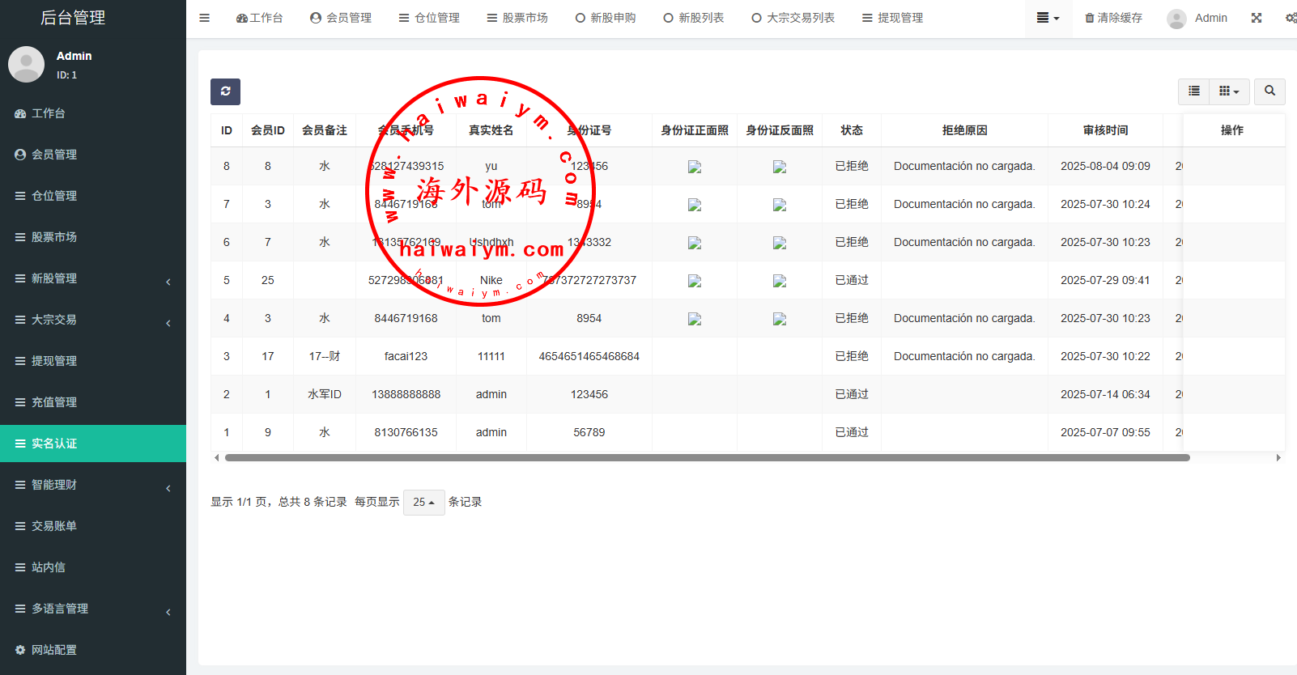This screenshot has width=1297, height=675.
Task: Click the clear cache trash button
Action: [x=1113, y=18]
